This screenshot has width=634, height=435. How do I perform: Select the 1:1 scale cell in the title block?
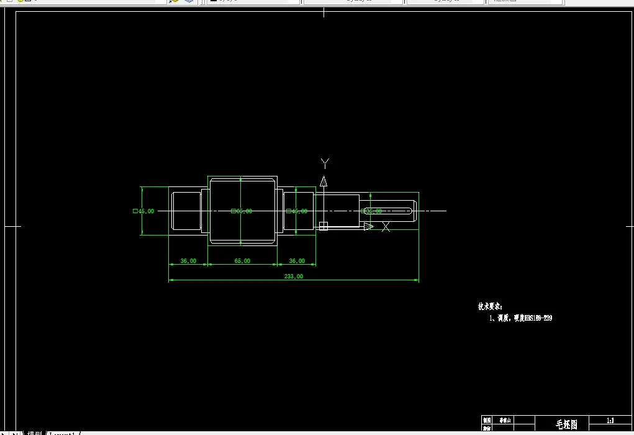point(610,421)
